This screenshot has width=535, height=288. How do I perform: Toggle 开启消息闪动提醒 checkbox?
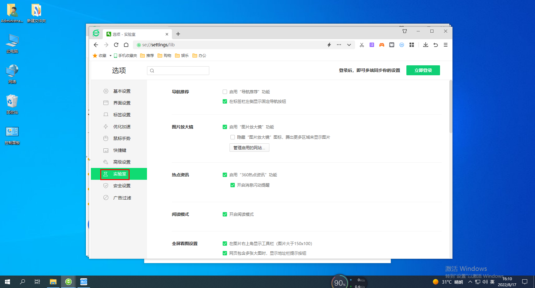[x=233, y=185]
